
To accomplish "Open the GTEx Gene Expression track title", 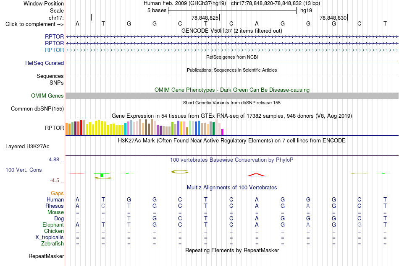I will coord(232,116).
